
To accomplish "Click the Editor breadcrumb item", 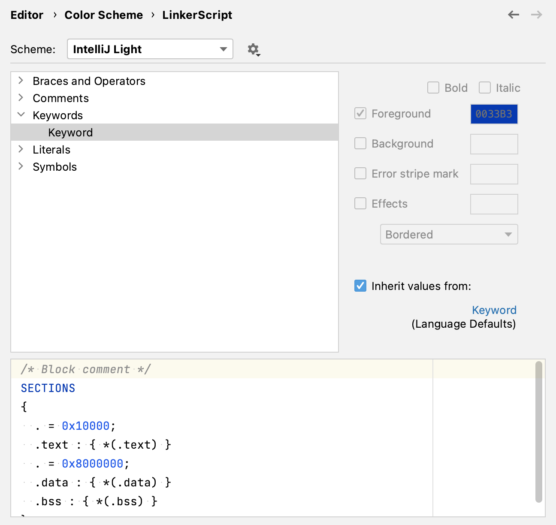I will click(x=27, y=15).
